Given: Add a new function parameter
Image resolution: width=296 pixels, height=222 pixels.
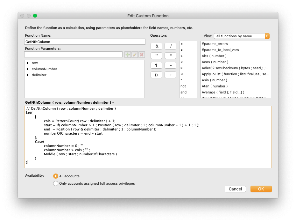Looking at the screenshot, I should coord(127,54).
